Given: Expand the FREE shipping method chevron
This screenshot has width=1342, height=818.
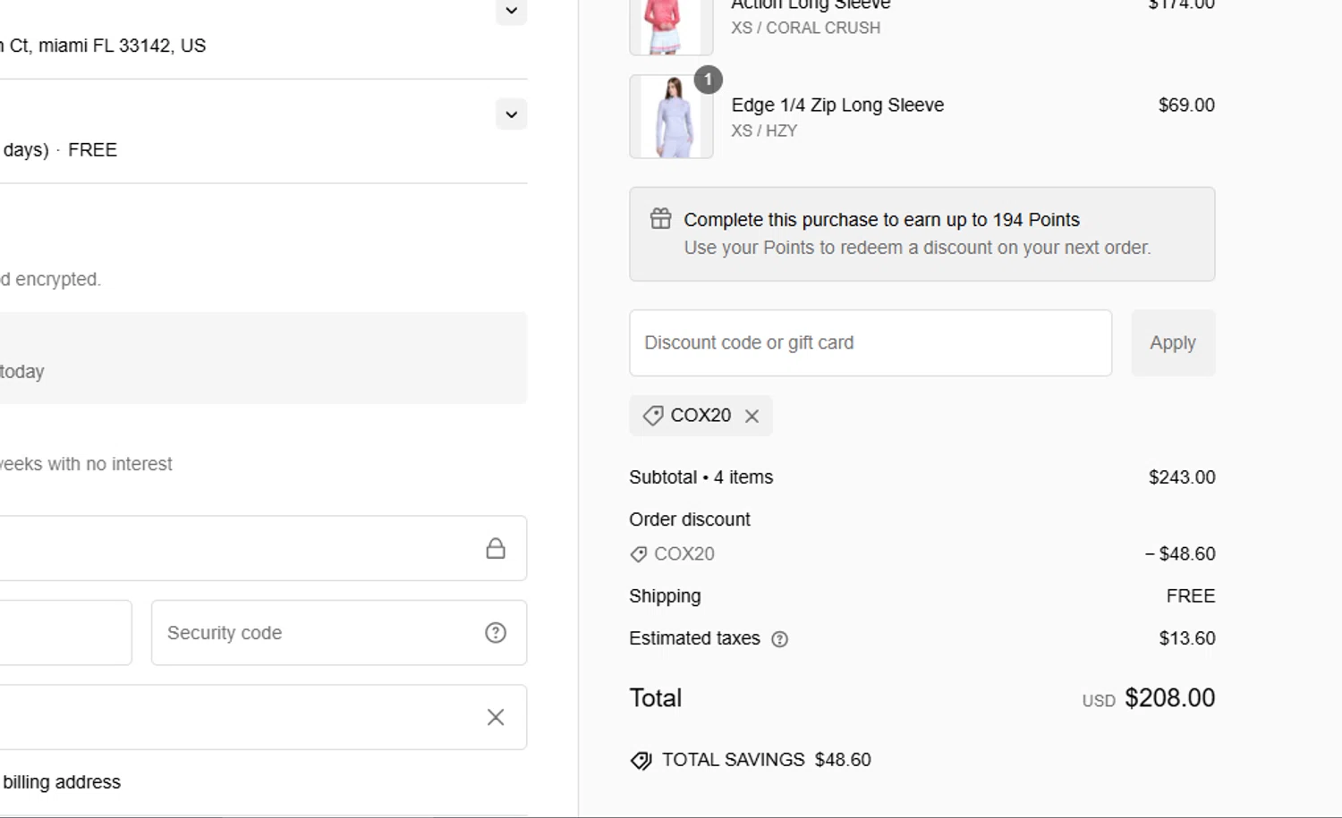Looking at the screenshot, I should click(512, 114).
